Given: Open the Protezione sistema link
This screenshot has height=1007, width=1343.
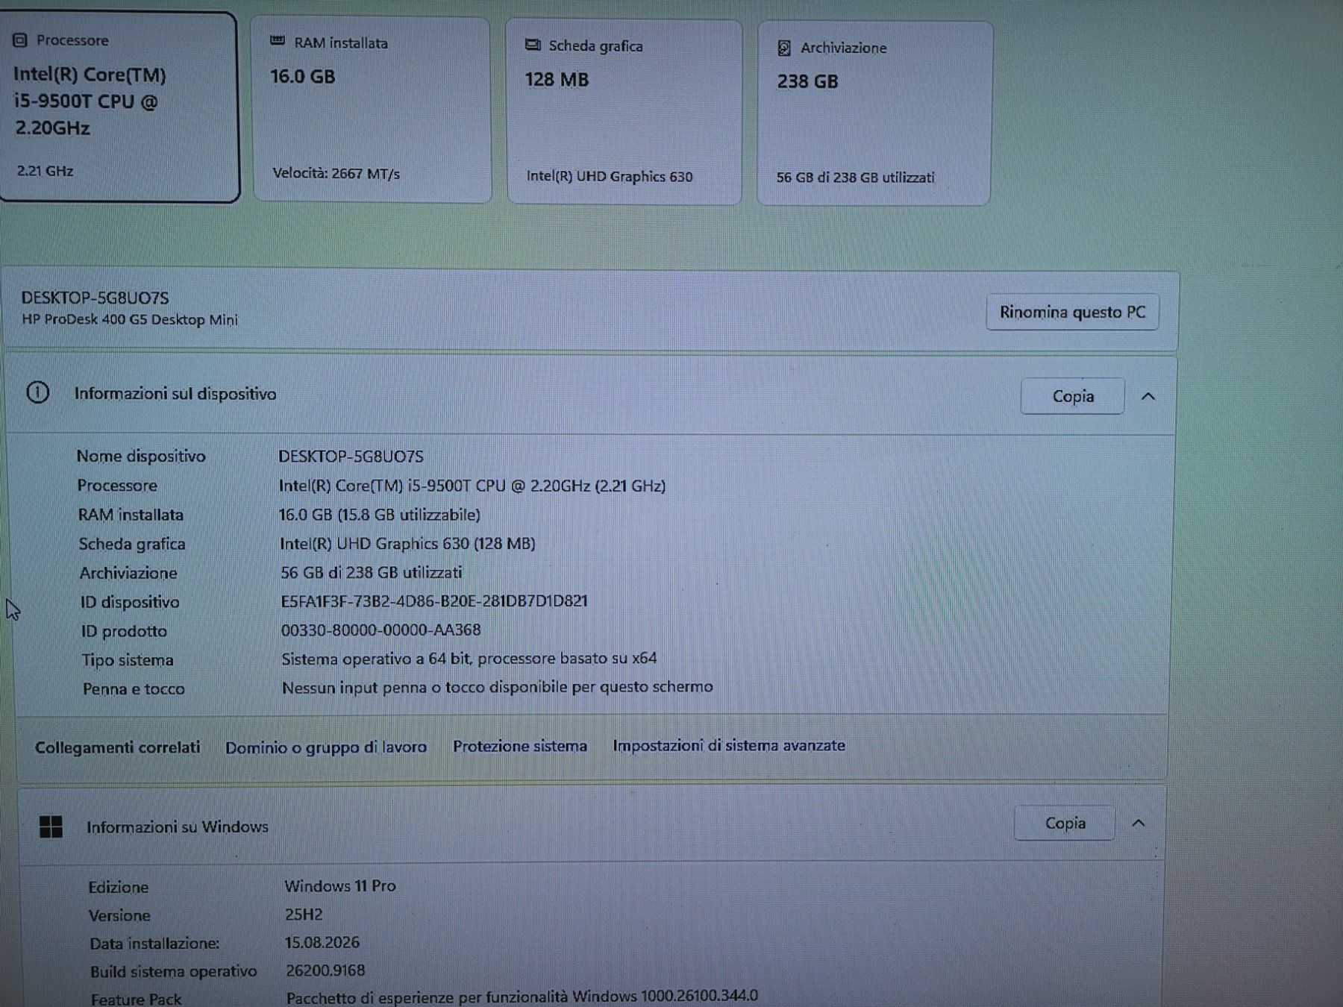Looking at the screenshot, I should [520, 746].
